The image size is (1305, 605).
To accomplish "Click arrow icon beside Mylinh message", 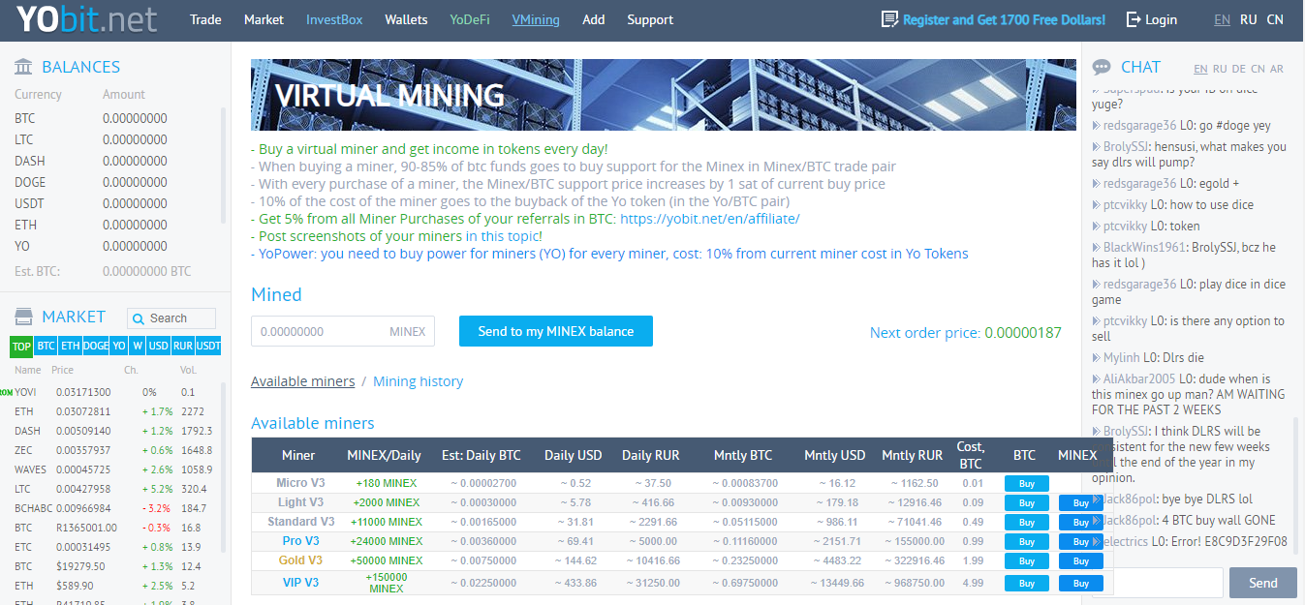I will pos(1097,358).
